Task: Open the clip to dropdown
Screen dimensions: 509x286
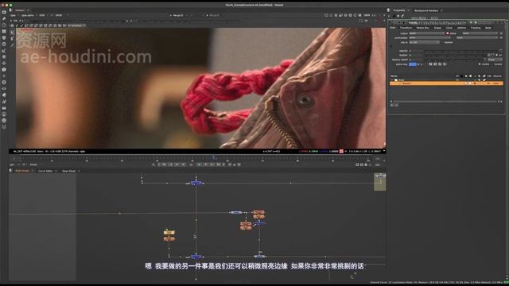Action: coord(424,42)
